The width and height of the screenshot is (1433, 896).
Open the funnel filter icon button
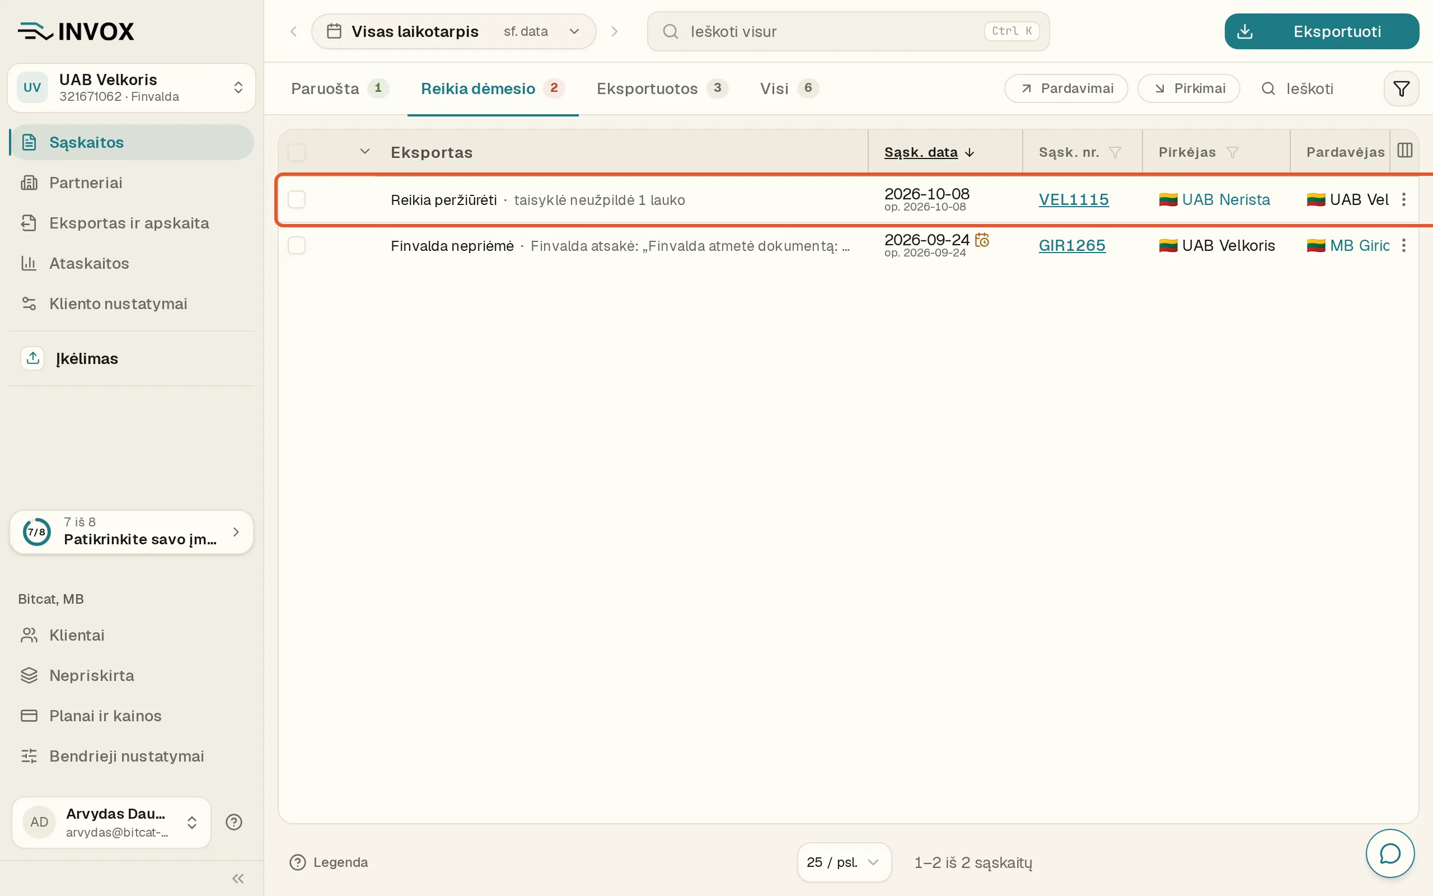point(1401,89)
